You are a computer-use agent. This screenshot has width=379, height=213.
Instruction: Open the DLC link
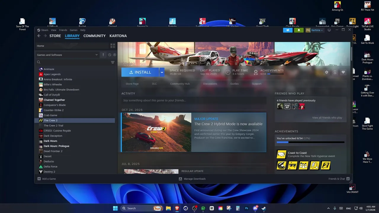tap(154, 84)
